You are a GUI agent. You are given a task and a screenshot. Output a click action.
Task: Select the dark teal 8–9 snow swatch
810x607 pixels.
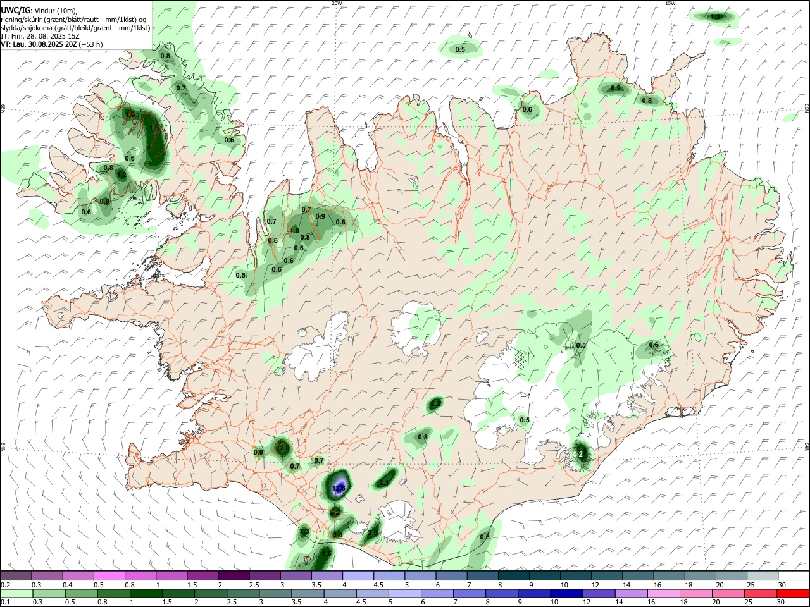click(x=513, y=575)
